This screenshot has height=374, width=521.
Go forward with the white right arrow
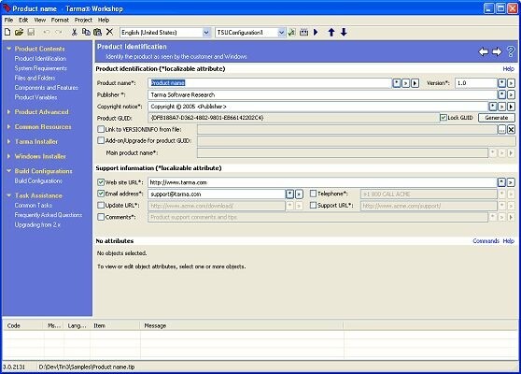tap(497, 51)
